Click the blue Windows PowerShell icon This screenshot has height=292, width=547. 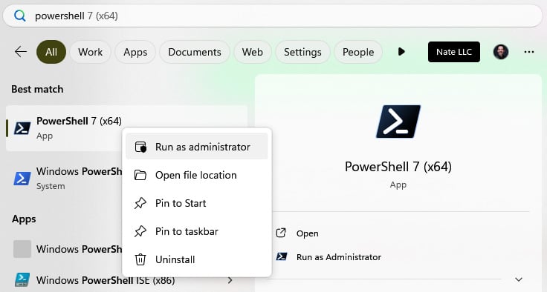[x=22, y=178]
